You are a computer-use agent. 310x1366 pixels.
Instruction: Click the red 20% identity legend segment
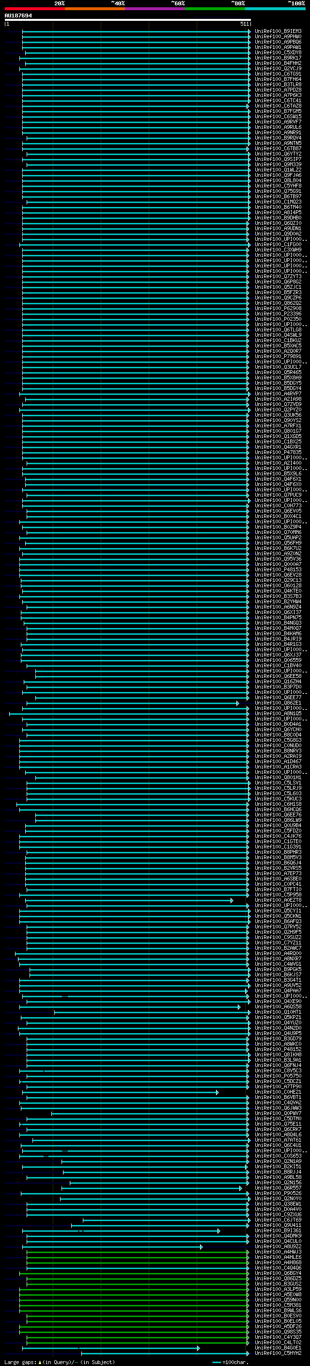(x=34, y=9)
